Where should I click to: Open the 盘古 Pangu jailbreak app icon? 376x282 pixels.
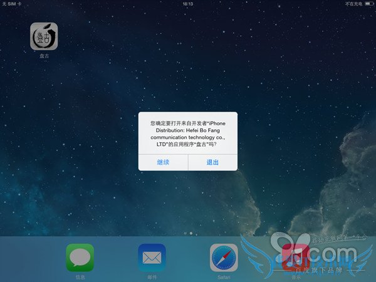point(44,36)
